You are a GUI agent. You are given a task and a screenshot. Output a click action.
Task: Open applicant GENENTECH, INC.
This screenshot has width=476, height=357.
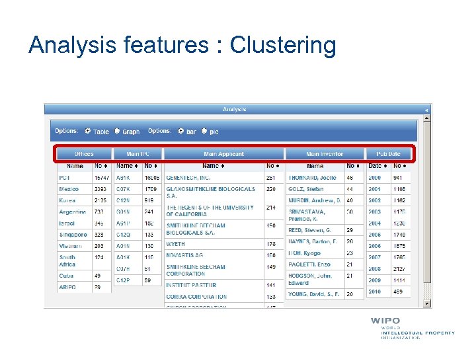pos(188,178)
